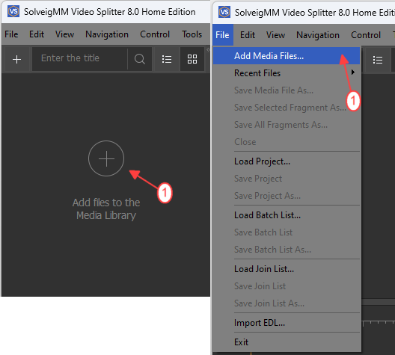Image resolution: width=395 pixels, height=355 pixels.
Task: Switch to grid view in the left window
Action: pos(192,59)
